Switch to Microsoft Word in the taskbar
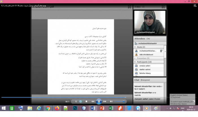Screen dimensions: 198x117 point(93,108)
